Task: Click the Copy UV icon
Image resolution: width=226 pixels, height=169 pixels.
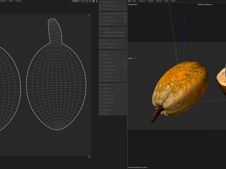Action: pos(100,85)
